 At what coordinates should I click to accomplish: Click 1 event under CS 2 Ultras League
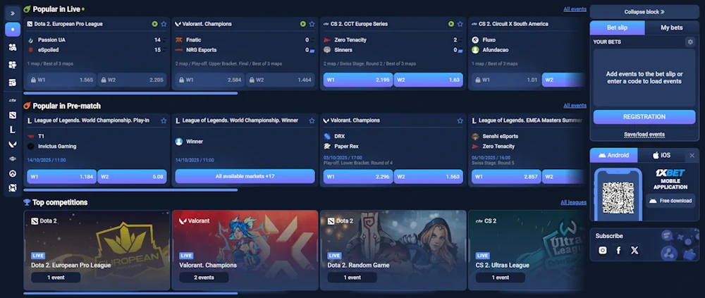point(500,278)
